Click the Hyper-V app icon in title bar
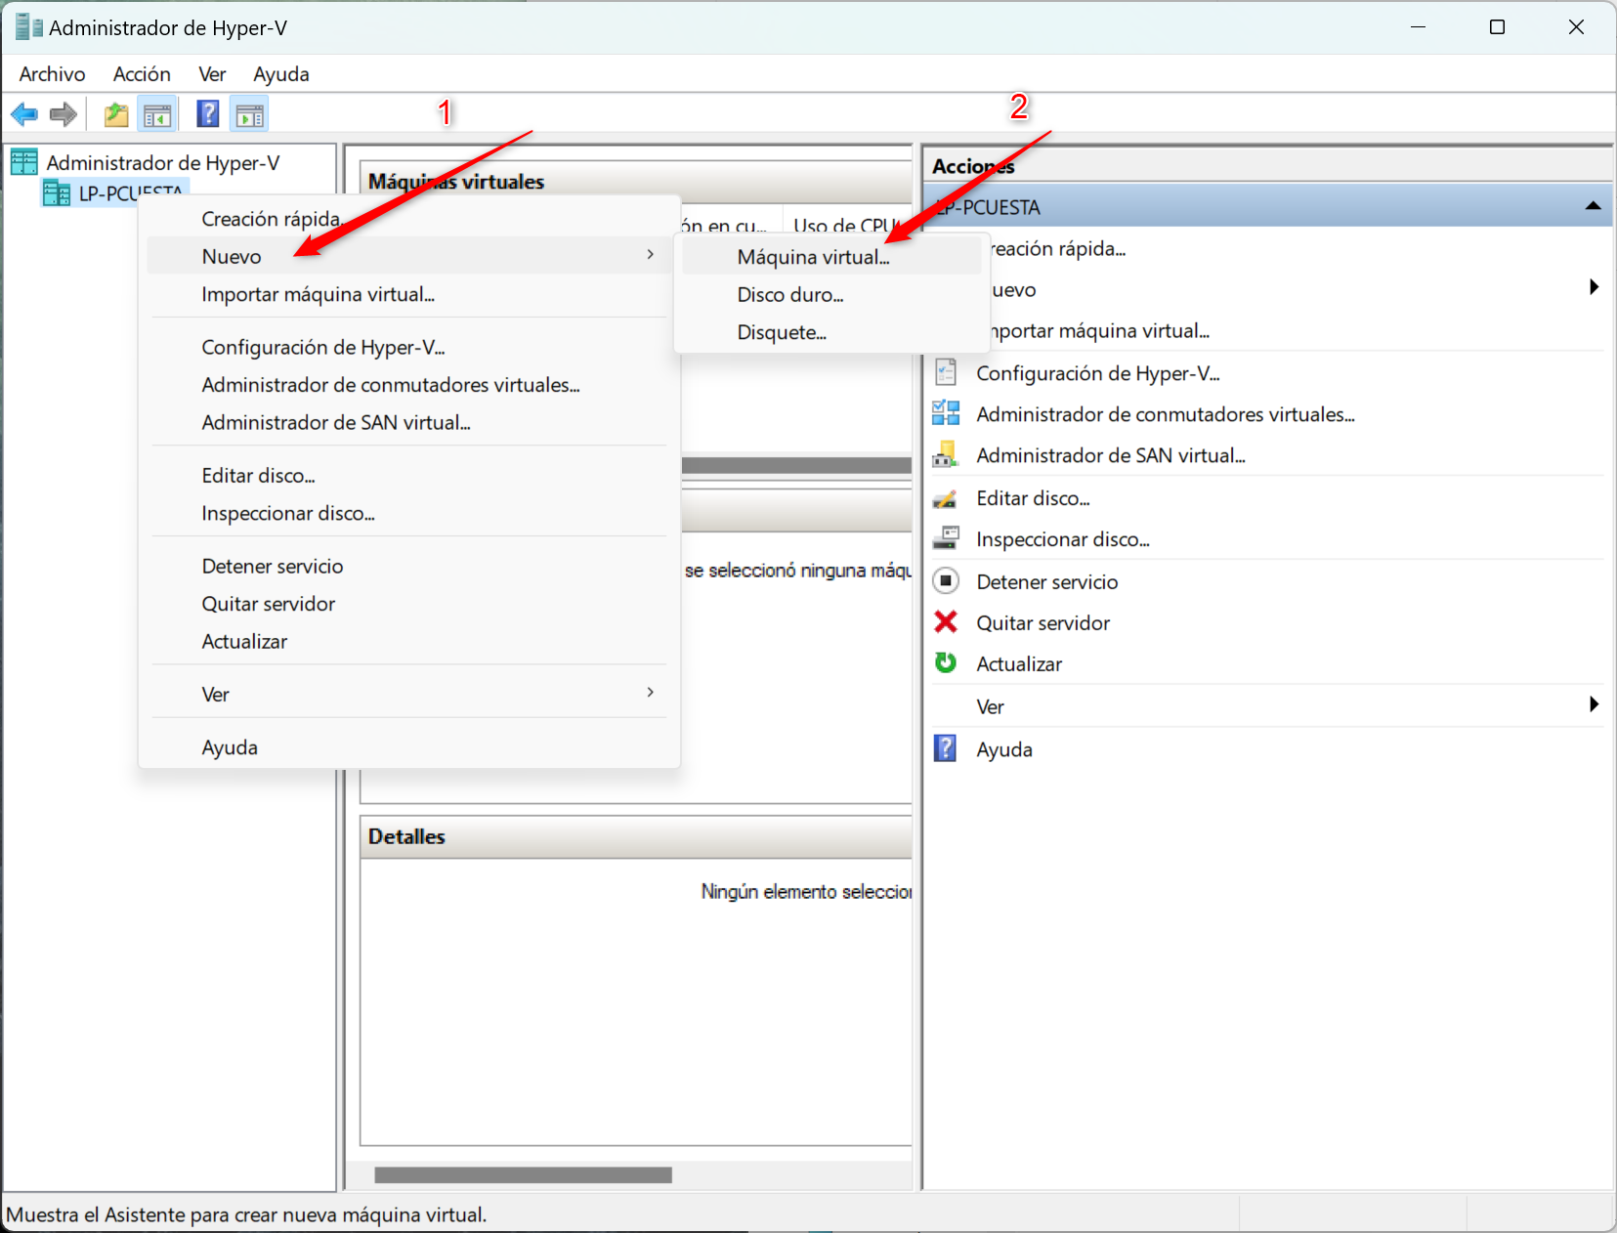Screen dimensions: 1617x1233 [x=29, y=27]
